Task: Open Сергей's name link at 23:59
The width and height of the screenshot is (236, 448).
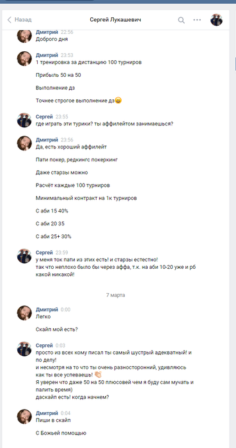Action: 44,253
